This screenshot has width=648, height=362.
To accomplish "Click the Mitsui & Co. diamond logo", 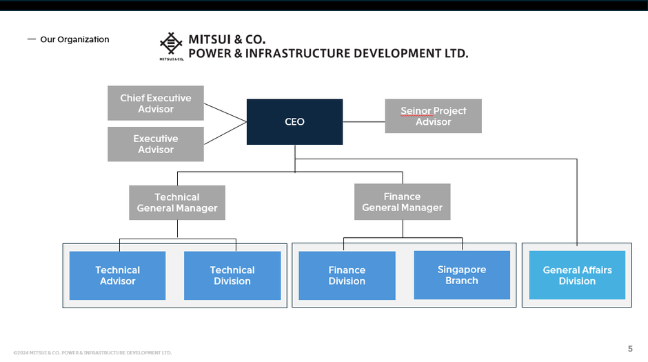I will coord(171,46).
